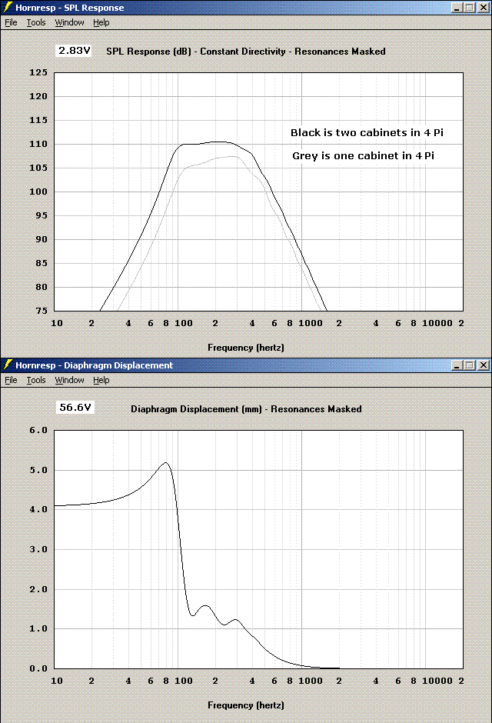Click the "Black is two cabinets" annotation

pyautogui.click(x=367, y=133)
